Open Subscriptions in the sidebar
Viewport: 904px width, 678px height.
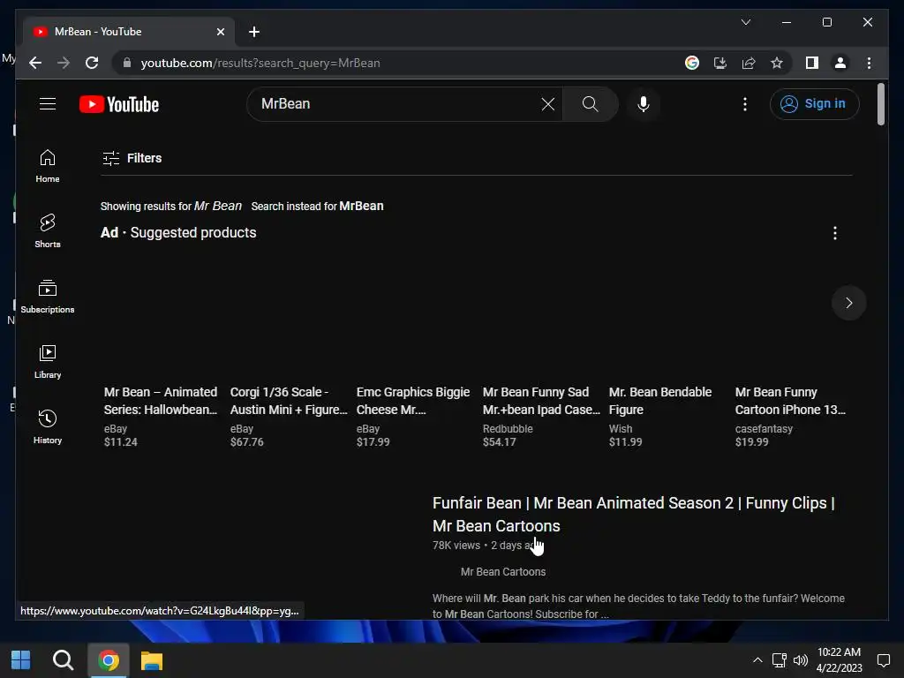coord(48,297)
